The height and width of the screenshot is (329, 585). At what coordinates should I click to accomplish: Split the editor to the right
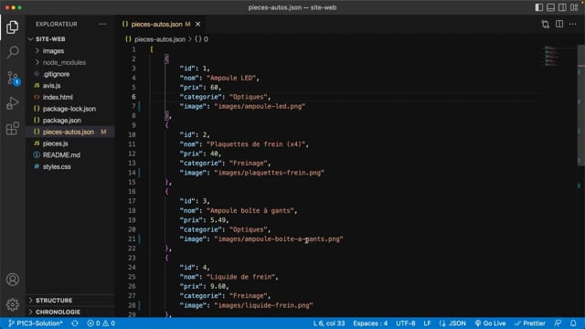559,25
